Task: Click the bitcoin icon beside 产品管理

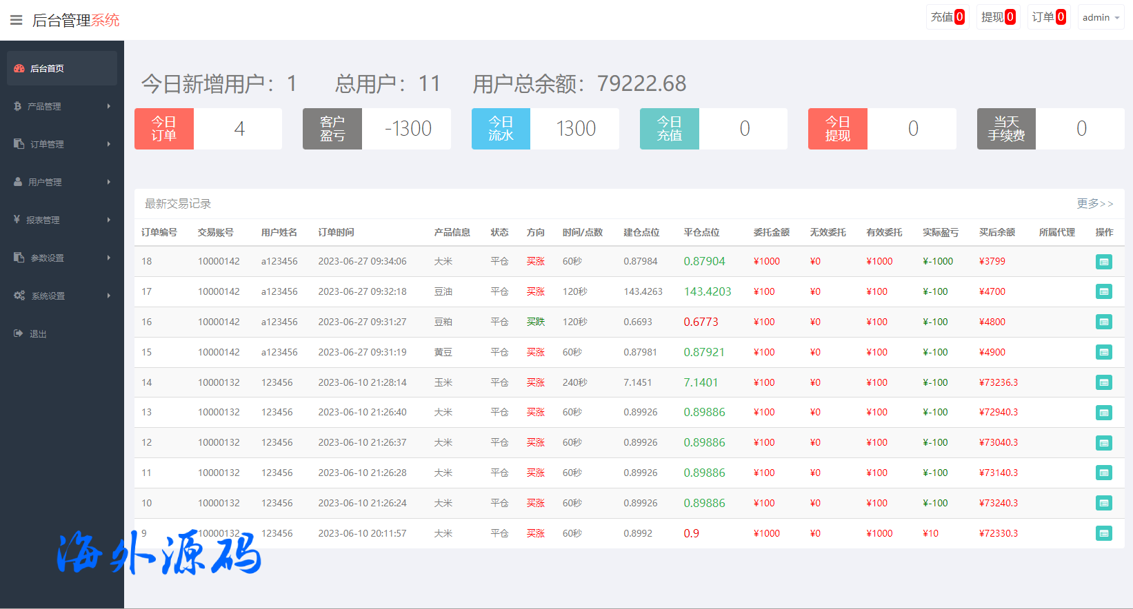Action: coord(17,106)
